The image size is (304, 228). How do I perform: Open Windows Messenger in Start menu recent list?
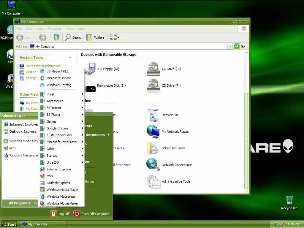[20, 155]
